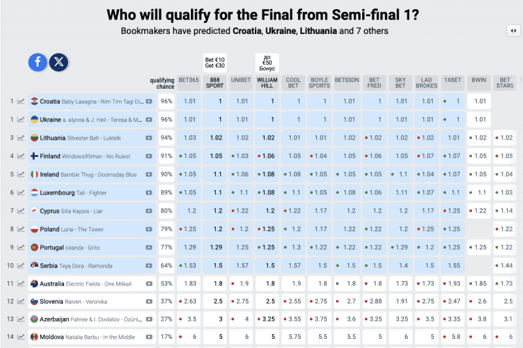Expand table width with arrows button
This screenshot has width=523, height=348.
513,31
